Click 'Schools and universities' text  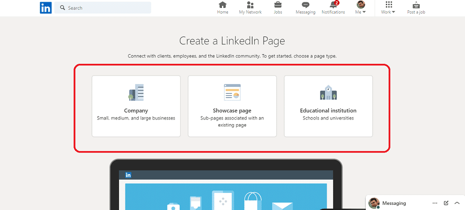(328, 118)
